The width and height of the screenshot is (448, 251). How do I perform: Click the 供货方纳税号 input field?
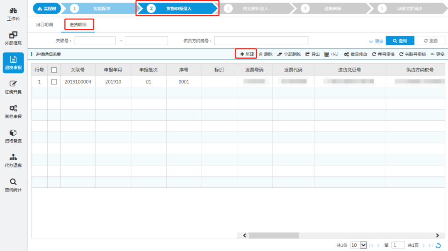click(261, 41)
